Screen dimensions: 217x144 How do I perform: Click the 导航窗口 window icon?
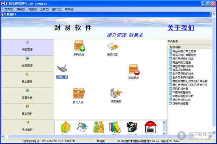pos(2,14)
